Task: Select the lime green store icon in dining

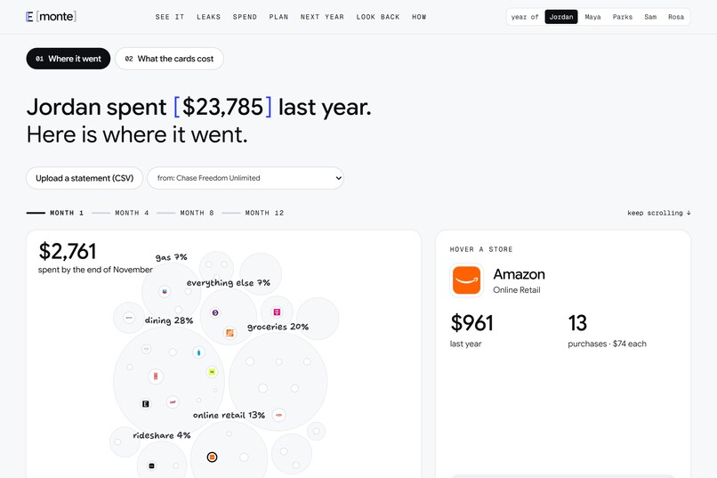Action: coord(212,372)
